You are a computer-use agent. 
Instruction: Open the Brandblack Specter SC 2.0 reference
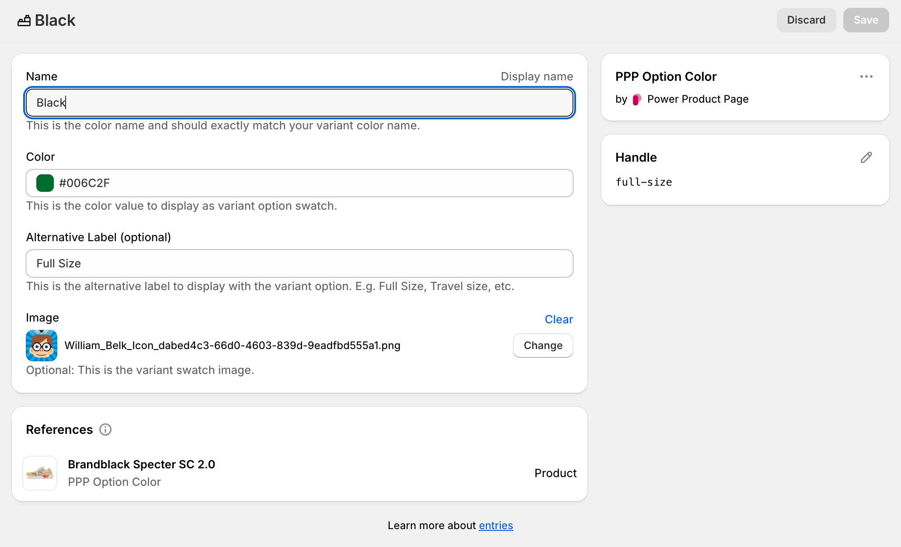pos(141,464)
